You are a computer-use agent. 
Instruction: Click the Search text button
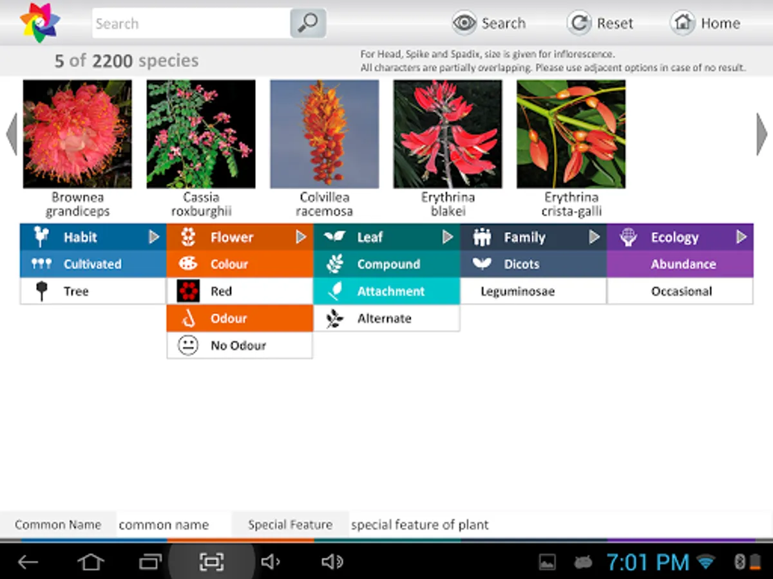click(504, 23)
